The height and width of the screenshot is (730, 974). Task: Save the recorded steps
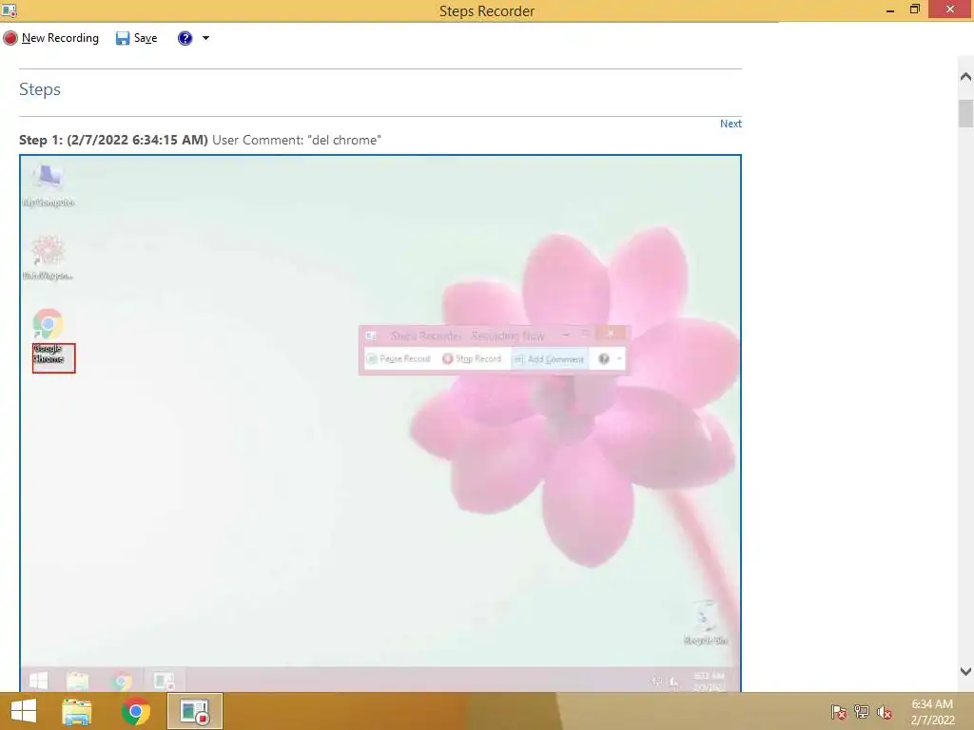pyautogui.click(x=137, y=38)
